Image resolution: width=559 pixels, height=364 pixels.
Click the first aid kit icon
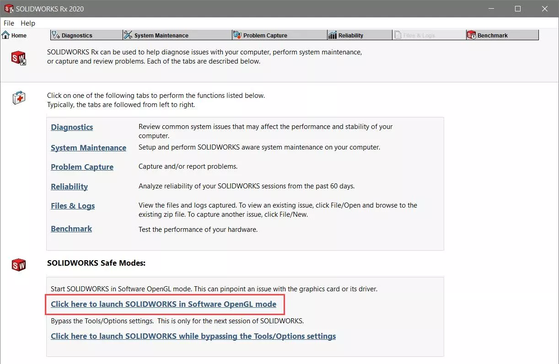(x=19, y=97)
